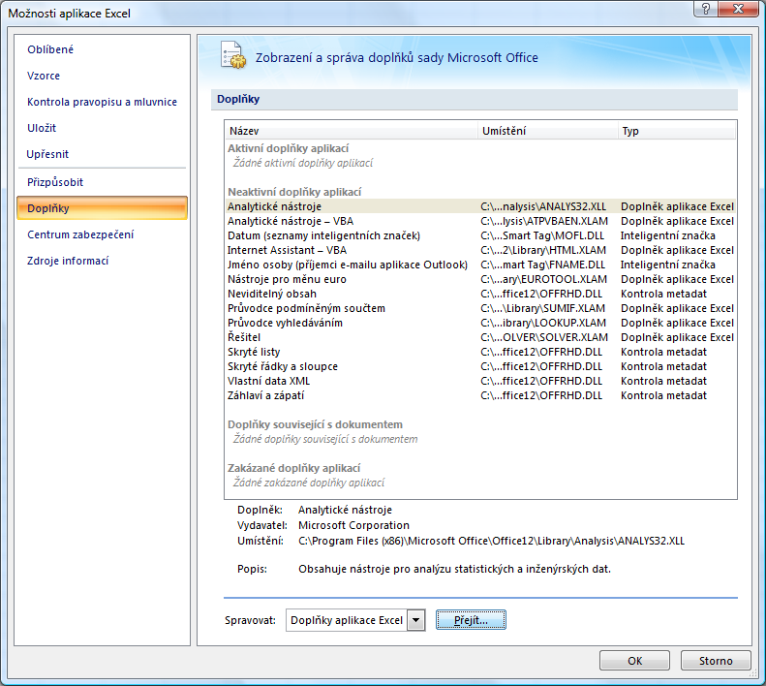
Task: Click the MOFL.DLL location cell
Action: click(x=542, y=235)
